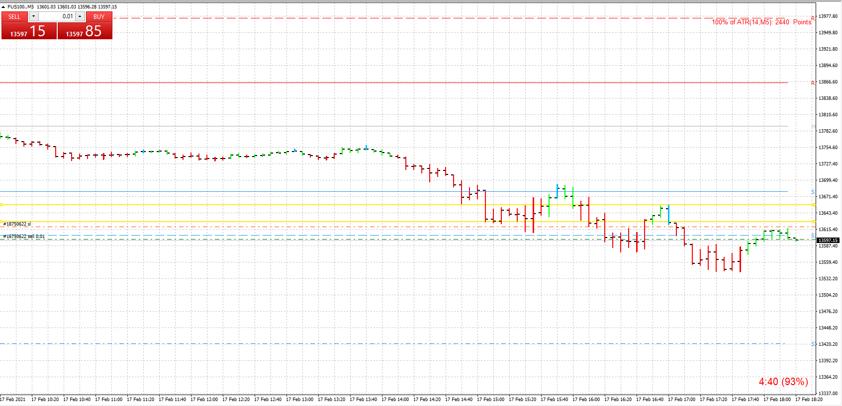Select the solid red horizontal resistance line
The height and width of the screenshot is (406, 842).
coord(393,82)
